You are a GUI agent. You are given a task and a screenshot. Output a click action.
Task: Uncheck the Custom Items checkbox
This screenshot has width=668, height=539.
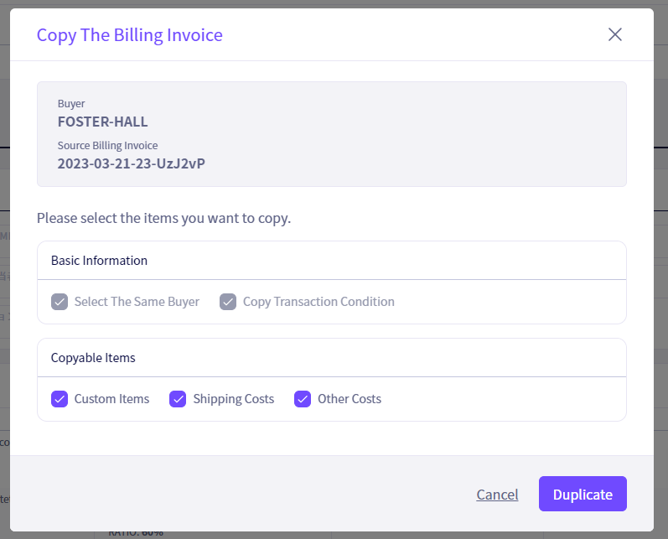(60, 399)
